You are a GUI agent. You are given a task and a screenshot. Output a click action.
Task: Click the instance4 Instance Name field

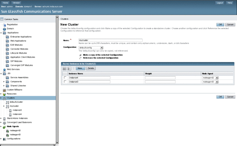point(89,78)
